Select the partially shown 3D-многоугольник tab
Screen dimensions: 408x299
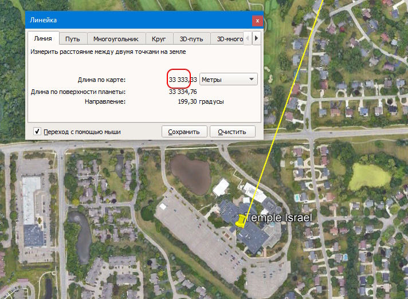(227, 39)
